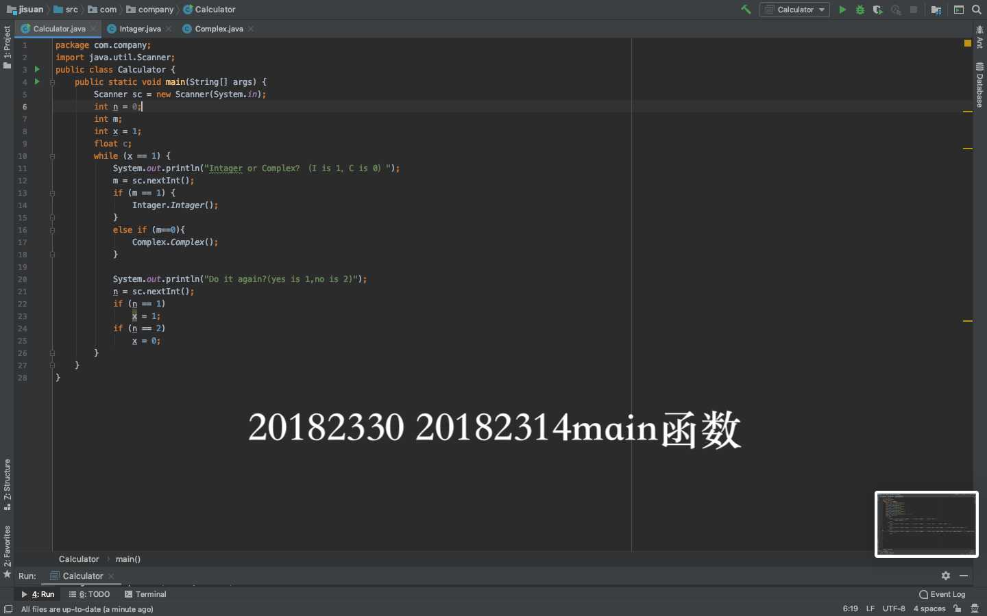Collapse the if (m == 1) fold marker
The image size is (987, 616).
pos(52,193)
